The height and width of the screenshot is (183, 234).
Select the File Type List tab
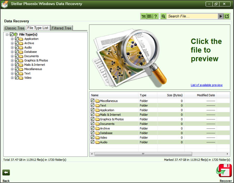coord(38,28)
